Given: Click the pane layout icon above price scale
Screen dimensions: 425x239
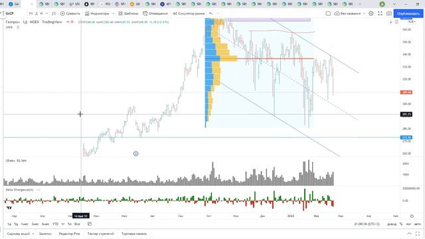Looking at the screenshot, I should click(396, 22).
